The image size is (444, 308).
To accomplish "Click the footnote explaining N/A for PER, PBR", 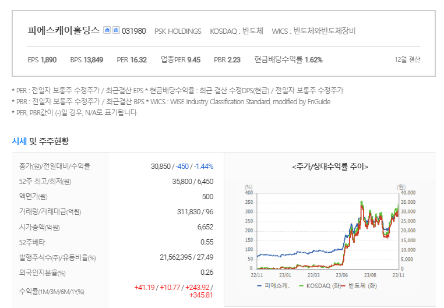I will point(75,112).
